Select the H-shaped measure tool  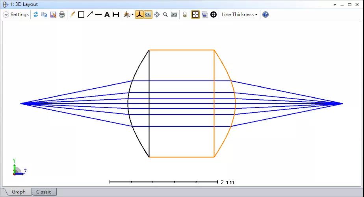click(115, 15)
